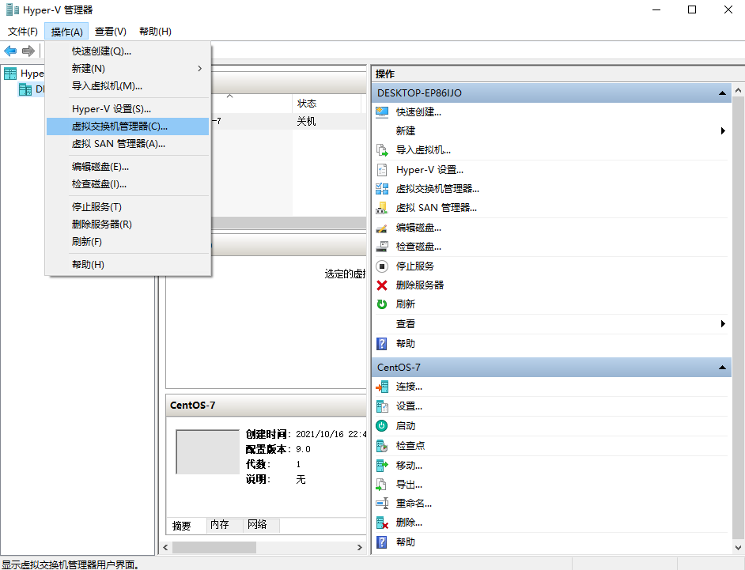Choose 虚拟交换机管理器(C)... from the menu
745x570 pixels.
[128, 126]
